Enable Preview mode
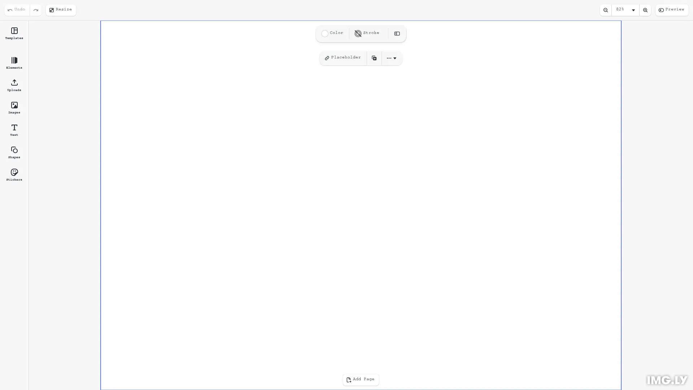Image resolution: width=693 pixels, height=390 pixels. [x=672, y=10]
